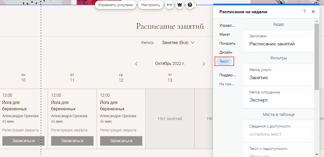Click the Хедер section heading

(278, 24)
